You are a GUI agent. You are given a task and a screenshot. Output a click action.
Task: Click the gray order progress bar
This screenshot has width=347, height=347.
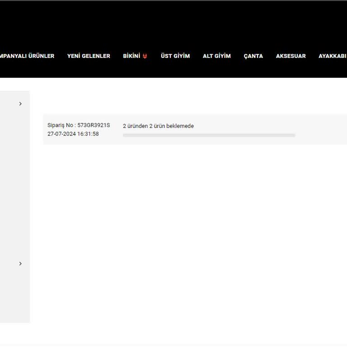pos(209,135)
